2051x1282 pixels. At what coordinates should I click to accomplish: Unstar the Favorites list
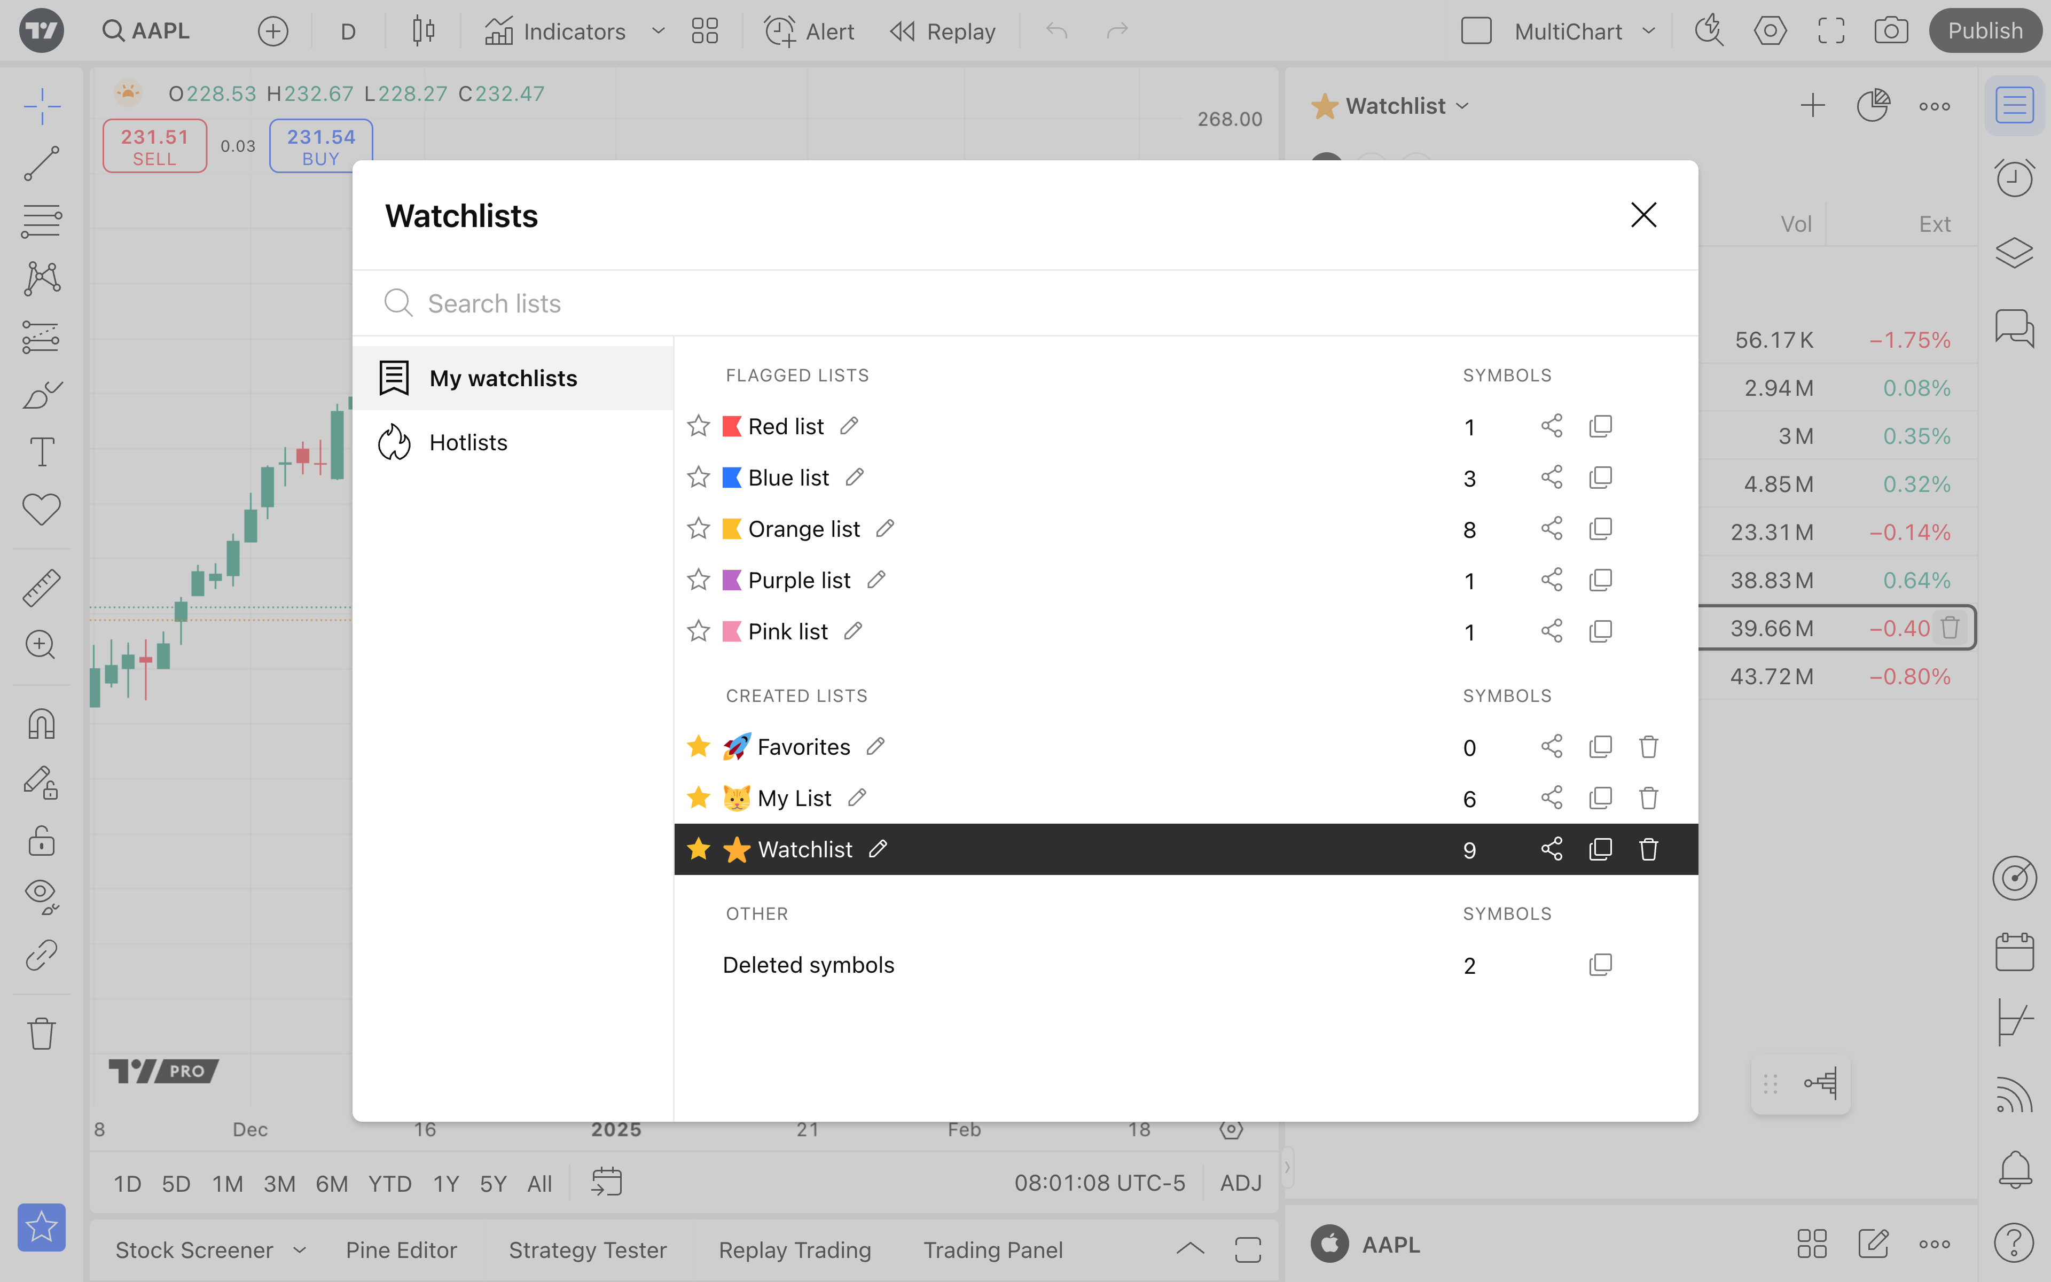tap(699, 746)
